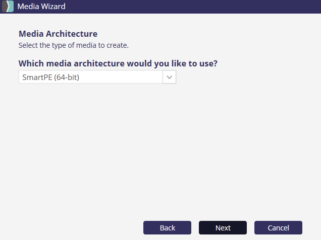
Task: Click the logo left of Media Wizard title
Action: click(8, 7)
